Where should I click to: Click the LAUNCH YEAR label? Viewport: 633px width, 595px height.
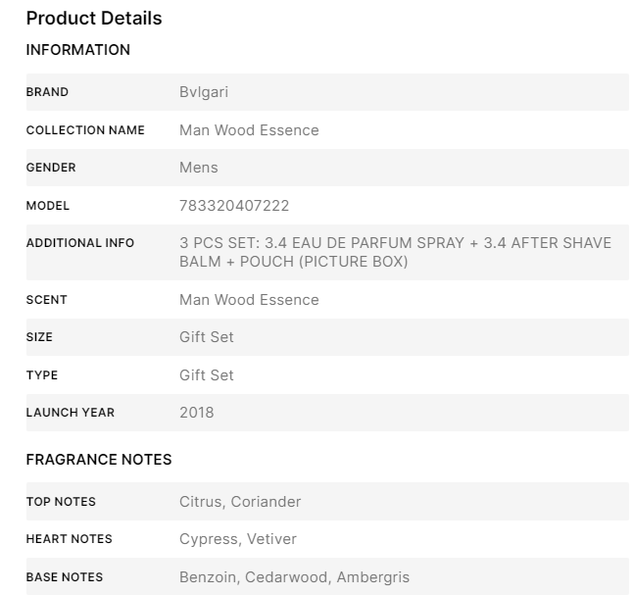coord(71,413)
